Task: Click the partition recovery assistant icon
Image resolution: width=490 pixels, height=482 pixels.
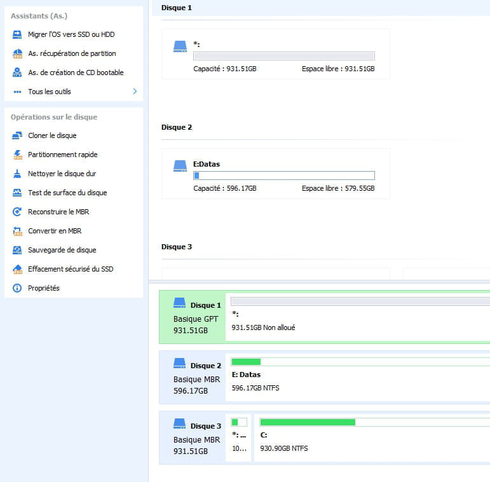Action: click(x=17, y=53)
